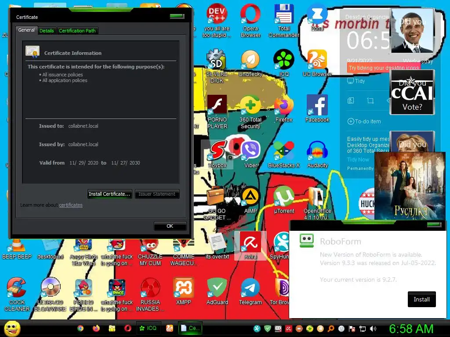
Task: Switch to the Certification Path tab
Action: click(77, 31)
